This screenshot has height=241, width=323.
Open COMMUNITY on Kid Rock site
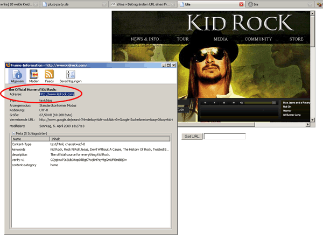click(x=258, y=39)
